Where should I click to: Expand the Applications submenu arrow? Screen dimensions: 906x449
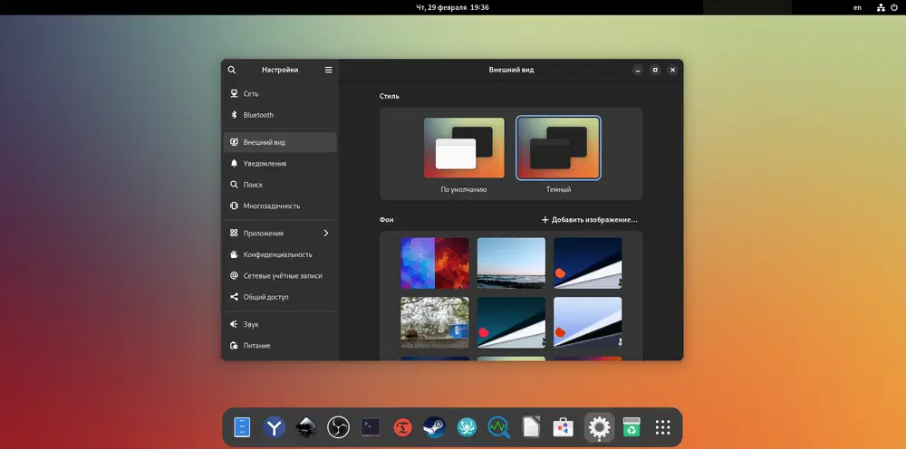pos(326,234)
